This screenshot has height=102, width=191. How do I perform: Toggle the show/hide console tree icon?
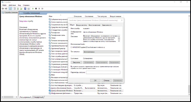click(x=11, y=9)
